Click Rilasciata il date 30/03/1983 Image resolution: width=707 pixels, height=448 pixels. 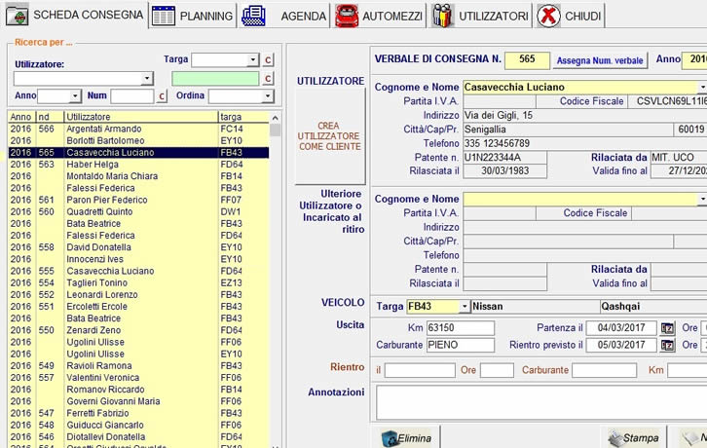click(505, 171)
